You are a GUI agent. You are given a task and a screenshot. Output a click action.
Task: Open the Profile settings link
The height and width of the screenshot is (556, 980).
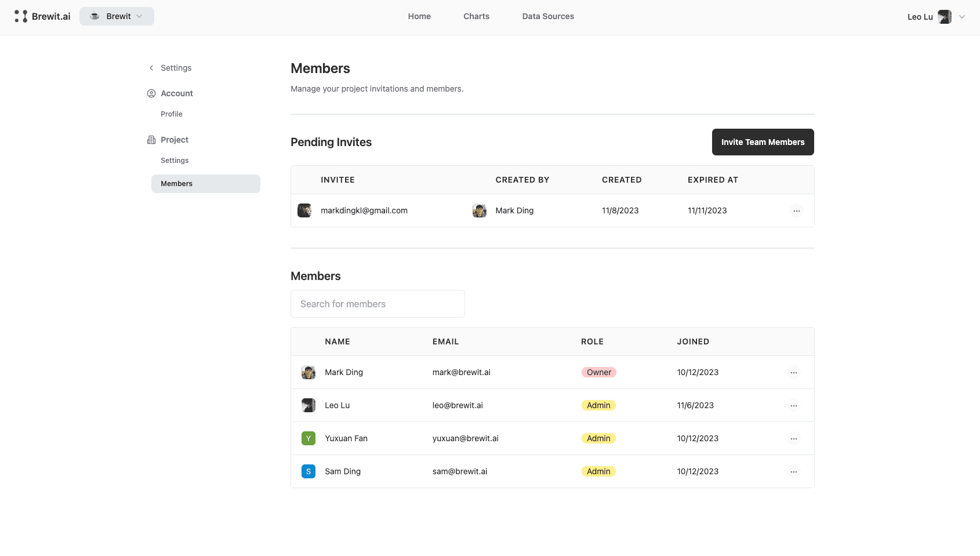point(171,114)
